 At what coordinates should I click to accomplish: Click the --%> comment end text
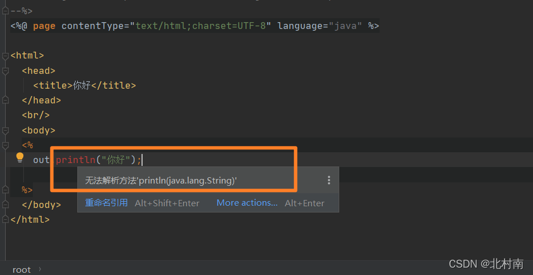22,11
